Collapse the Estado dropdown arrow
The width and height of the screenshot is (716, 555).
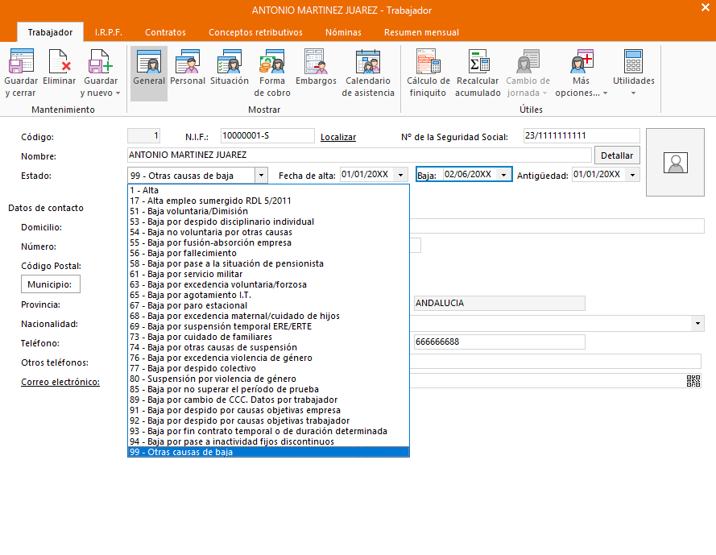(261, 176)
